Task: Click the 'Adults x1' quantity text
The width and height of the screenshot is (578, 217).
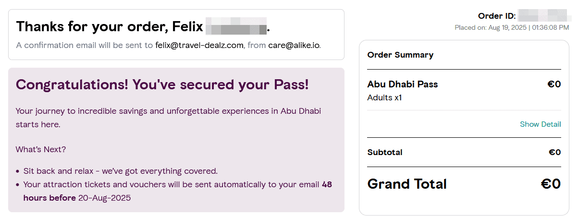Action: [x=384, y=98]
